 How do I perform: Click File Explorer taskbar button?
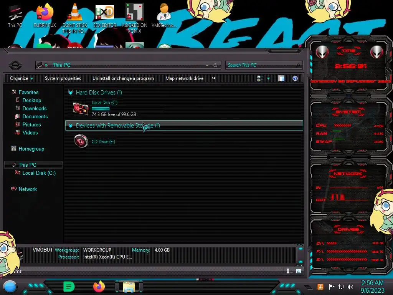pyautogui.click(x=129, y=287)
